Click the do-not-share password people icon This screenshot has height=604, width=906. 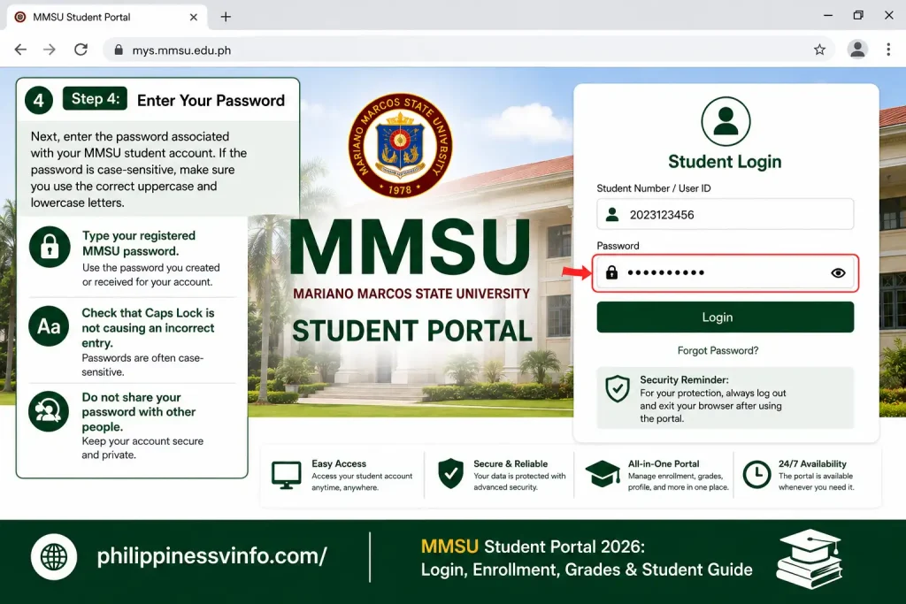click(49, 411)
